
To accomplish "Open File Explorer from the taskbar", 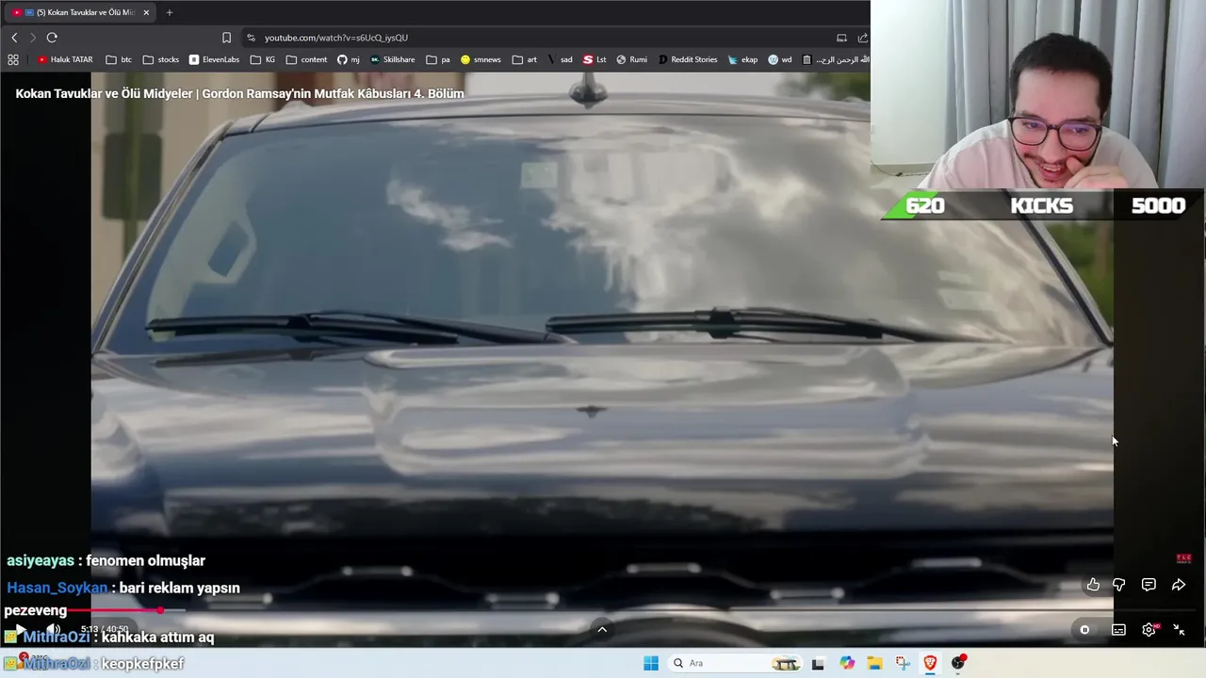I will pos(874,663).
